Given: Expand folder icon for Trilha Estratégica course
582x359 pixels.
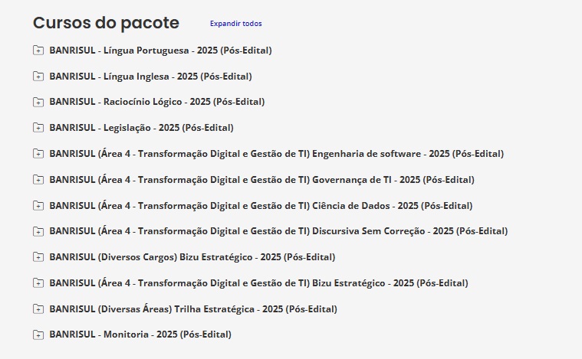Looking at the screenshot, I should click(38, 308).
